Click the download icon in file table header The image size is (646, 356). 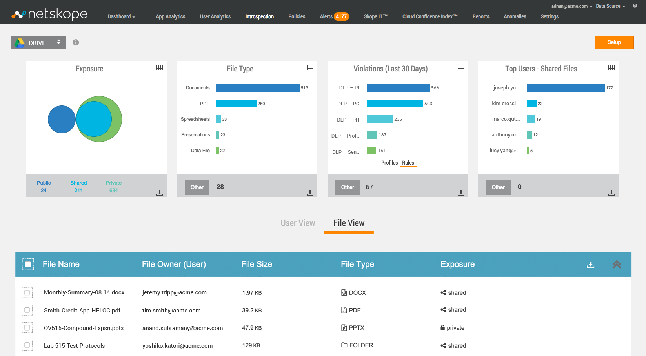(591, 265)
